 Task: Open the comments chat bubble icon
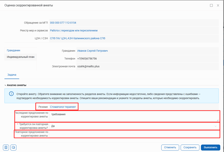click(x=13, y=147)
